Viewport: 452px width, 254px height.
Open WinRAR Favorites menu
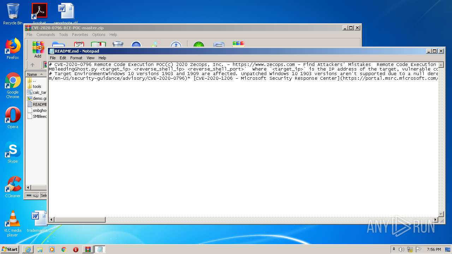tap(80, 35)
